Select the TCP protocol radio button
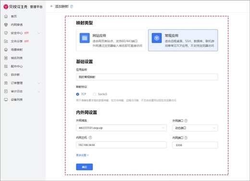Image resolution: width=250 pixels, height=181 pixels. [77, 94]
